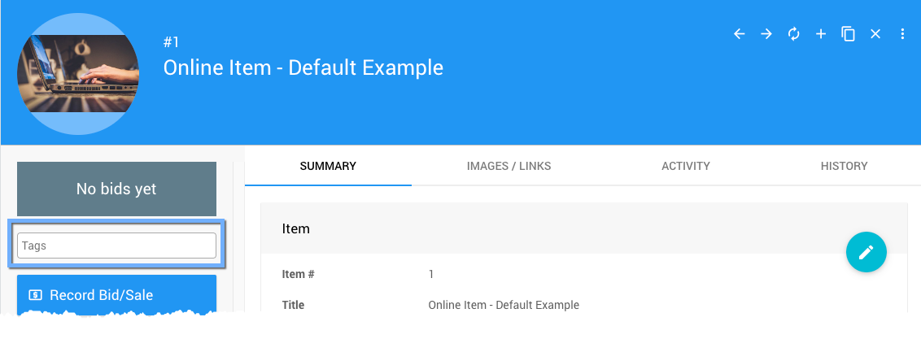
Task: Add a new item with plus icon
Action: pos(821,34)
